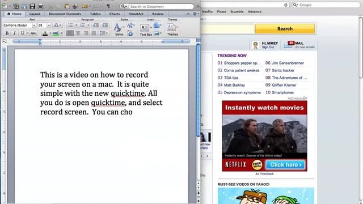The image size is (363, 204).
Task: Toggle strikethrough ABC formatting
Action: [x=33, y=33]
